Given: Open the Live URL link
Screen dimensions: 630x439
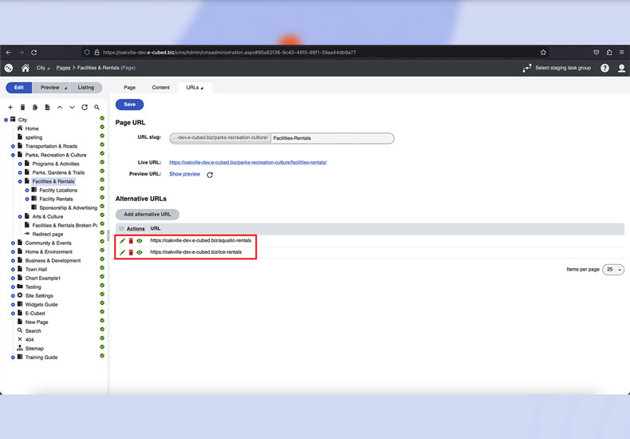Looking at the screenshot, I should pos(248,162).
